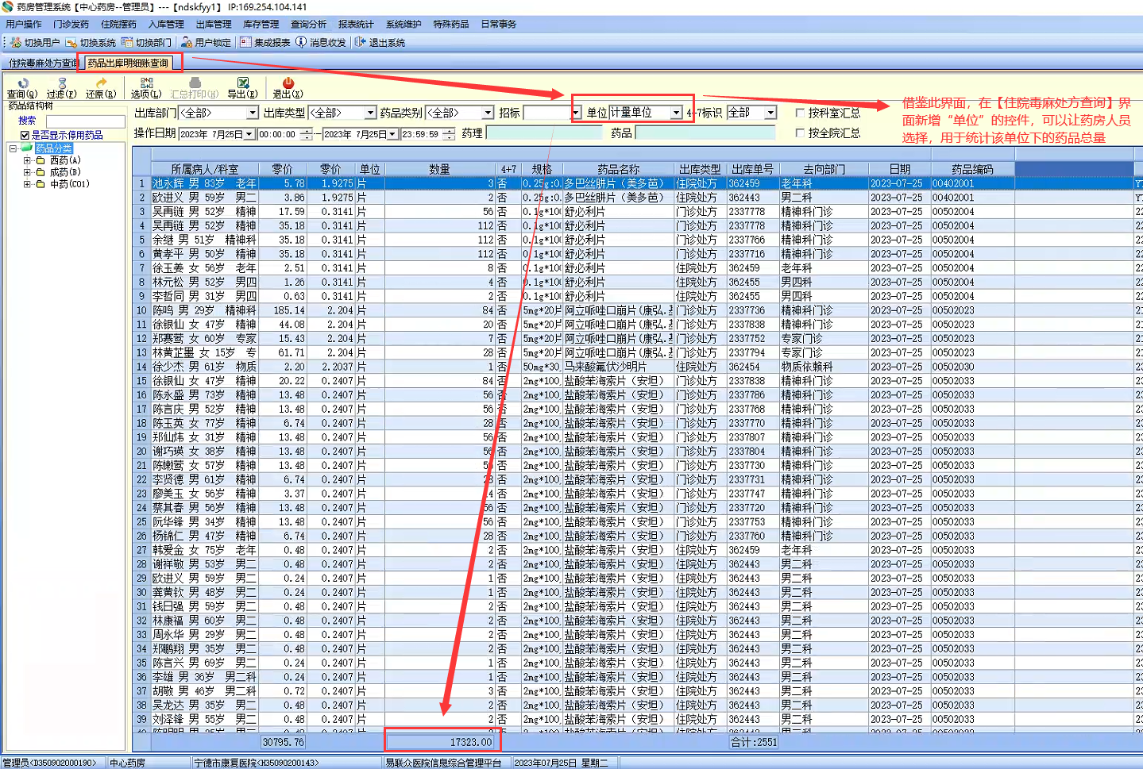
Task: Click 退出系统 in the top toolbar
Action: coord(380,42)
